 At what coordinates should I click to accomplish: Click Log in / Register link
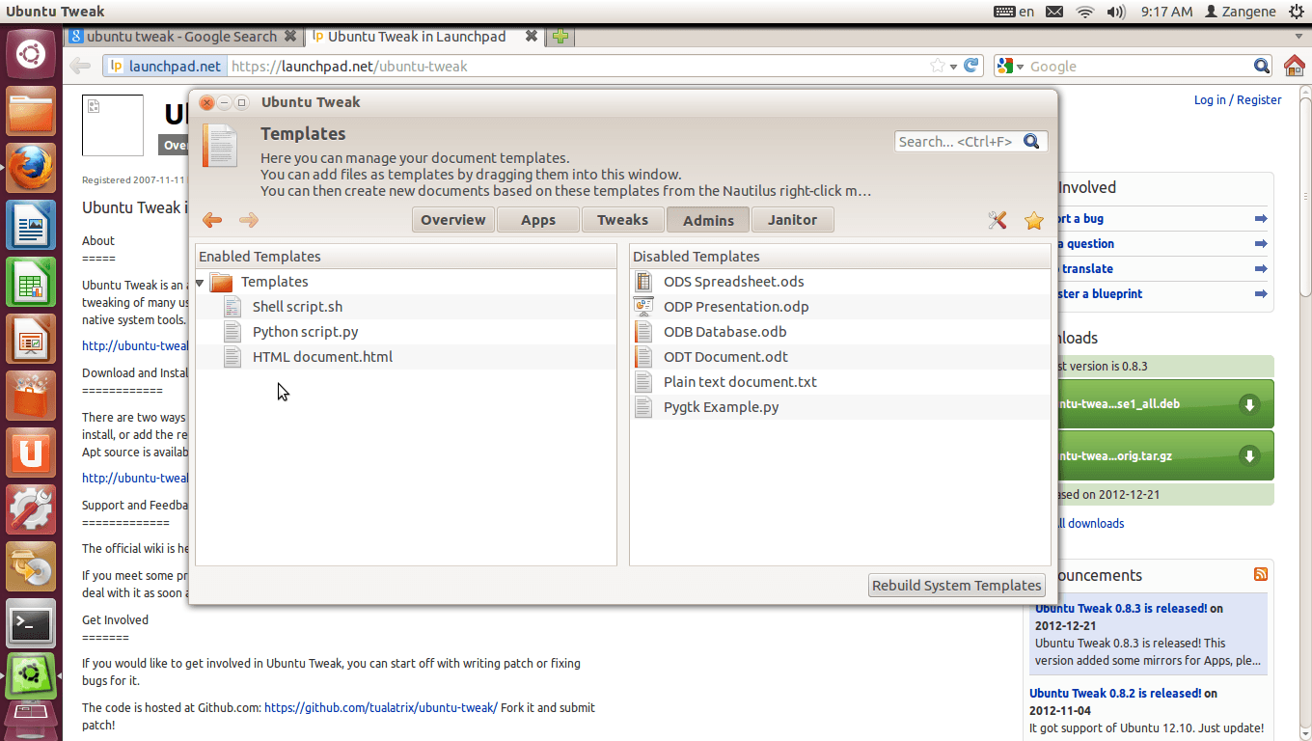point(1238,99)
